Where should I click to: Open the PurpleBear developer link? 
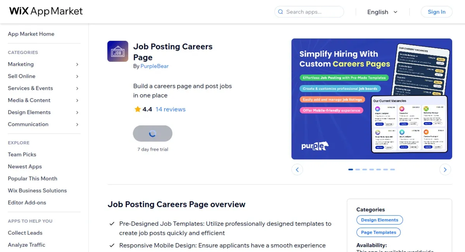(154, 66)
